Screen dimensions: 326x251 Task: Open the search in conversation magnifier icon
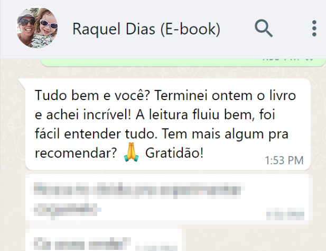[264, 29]
